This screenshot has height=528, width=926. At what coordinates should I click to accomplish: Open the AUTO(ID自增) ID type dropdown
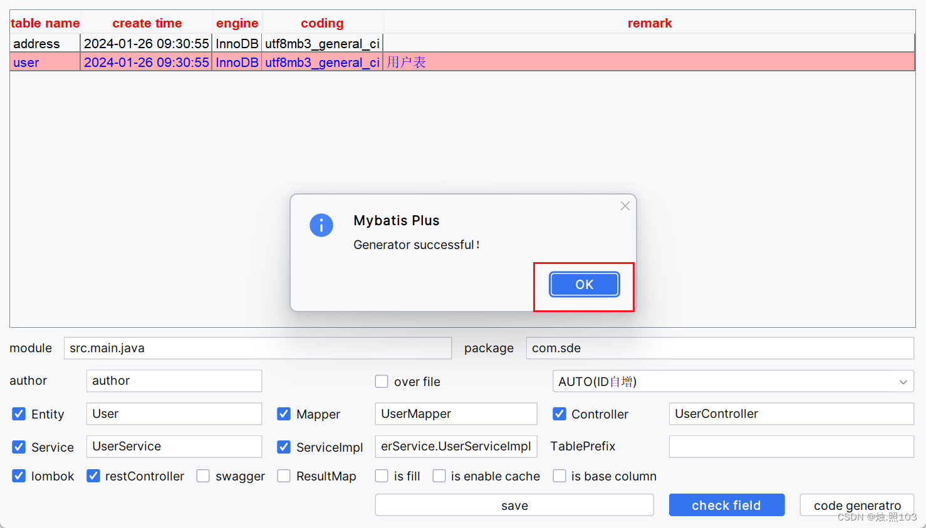(x=733, y=381)
